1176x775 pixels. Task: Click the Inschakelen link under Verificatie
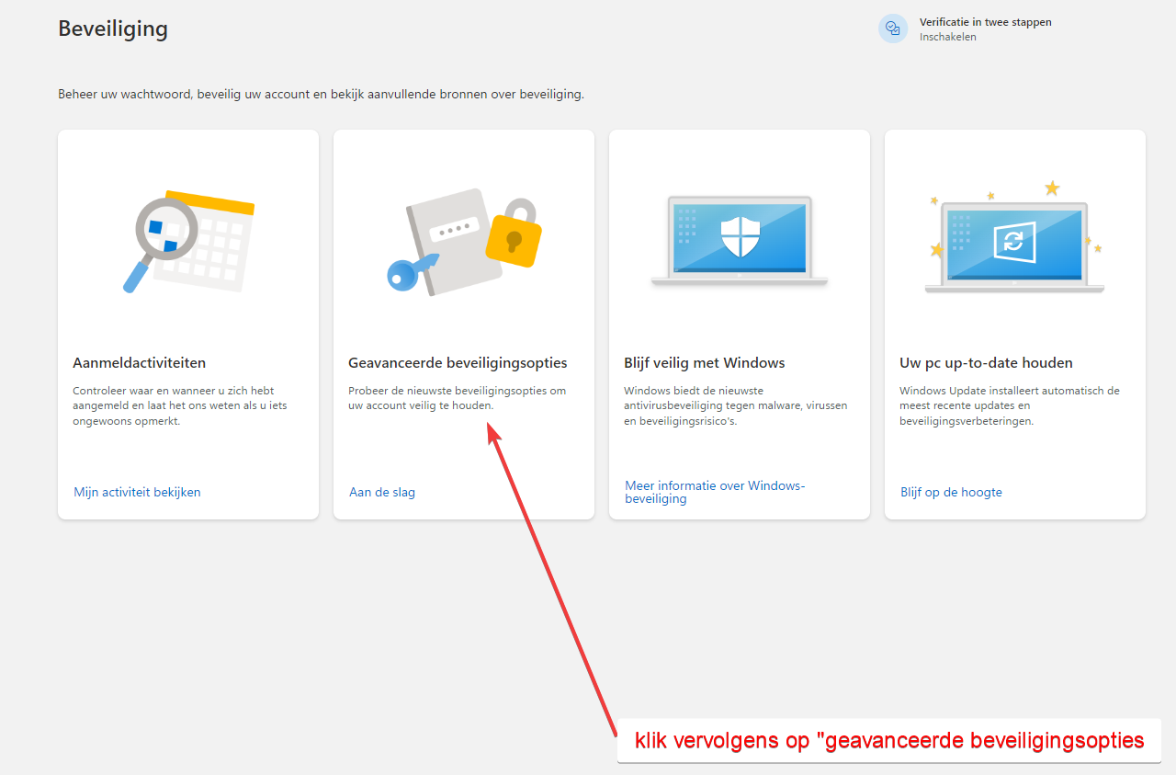click(x=947, y=37)
